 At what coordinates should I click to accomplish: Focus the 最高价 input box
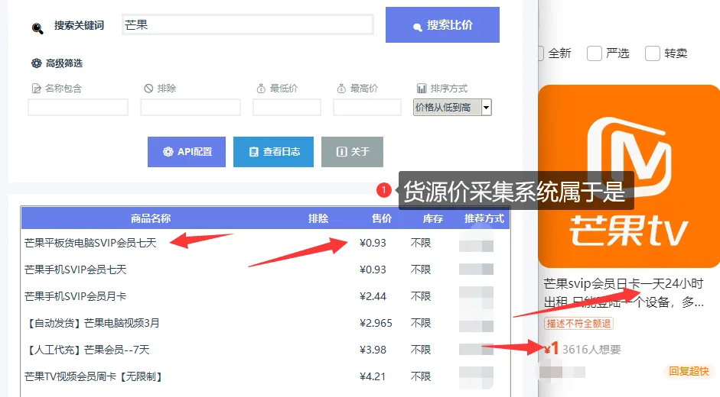[367, 108]
